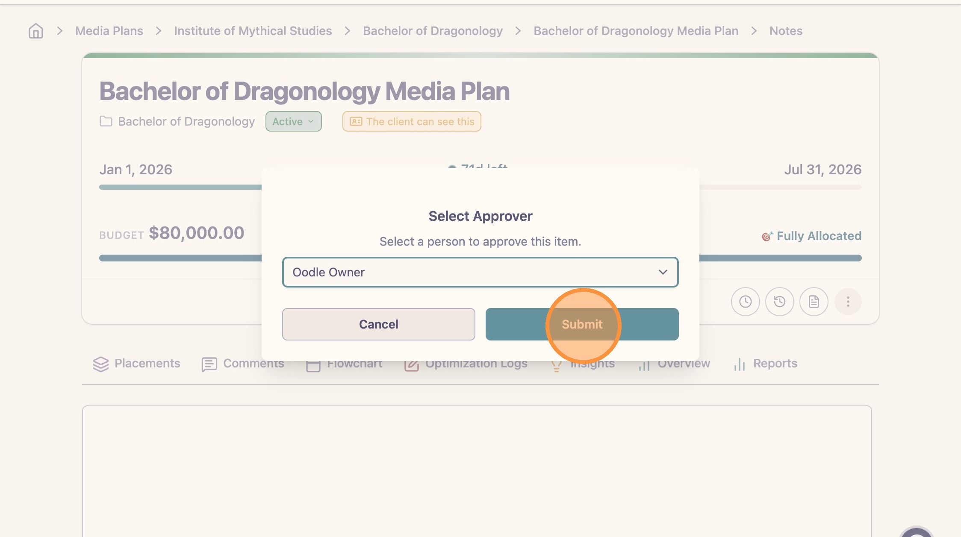Click the Jul 31, 2026 end date
The width and height of the screenshot is (961, 537).
coord(822,170)
